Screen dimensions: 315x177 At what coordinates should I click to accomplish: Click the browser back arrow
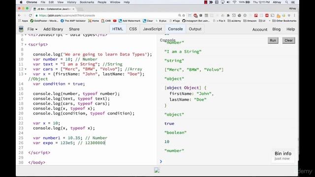tap(20, 15)
